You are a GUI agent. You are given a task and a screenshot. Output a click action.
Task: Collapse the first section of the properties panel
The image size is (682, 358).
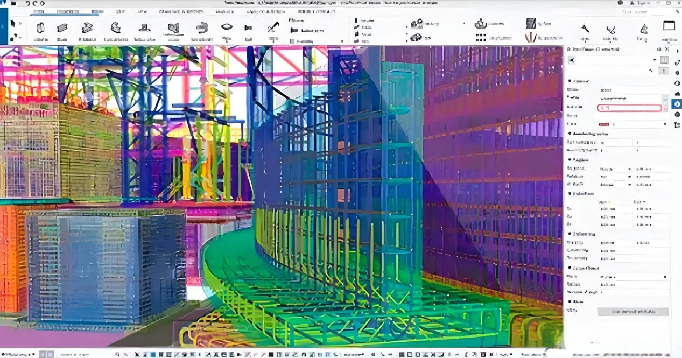[569, 81]
